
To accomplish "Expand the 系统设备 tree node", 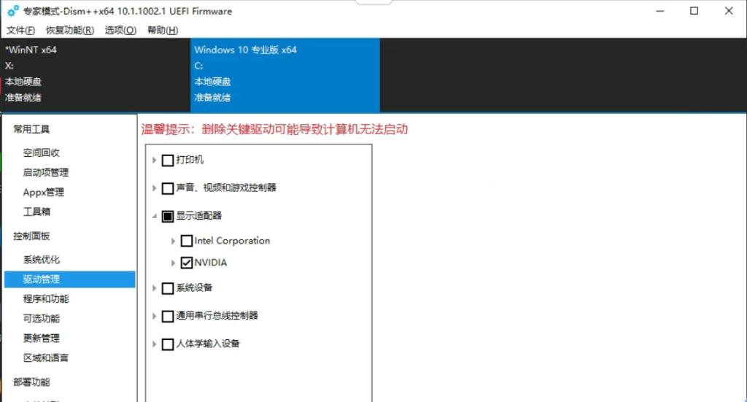I will (x=155, y=288).
